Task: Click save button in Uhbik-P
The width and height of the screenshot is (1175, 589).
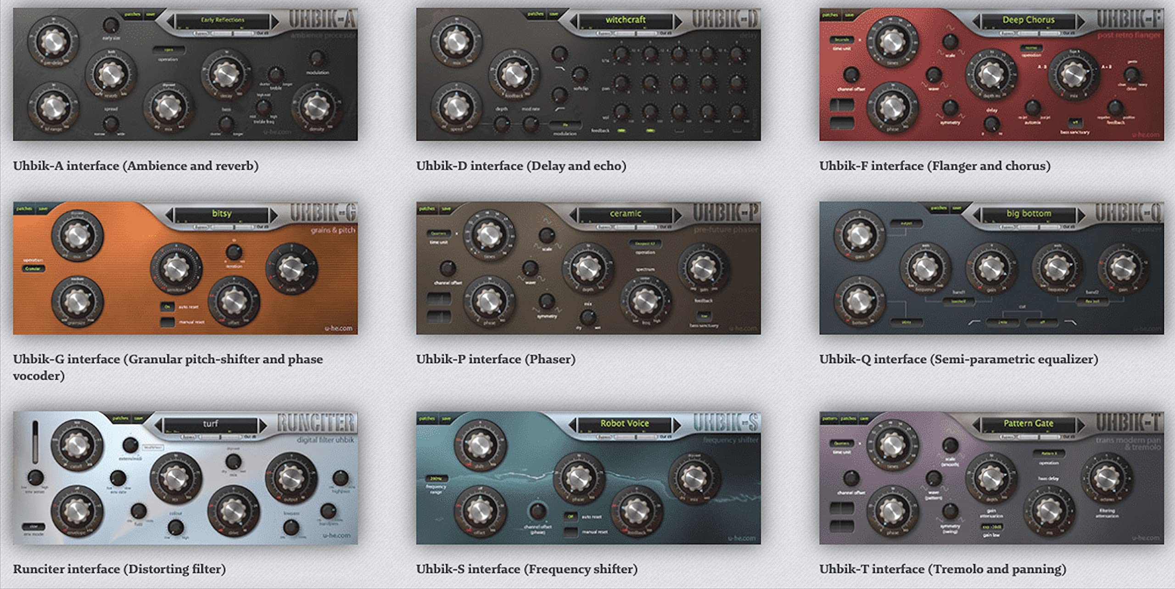Action: [x=446, y=209]
